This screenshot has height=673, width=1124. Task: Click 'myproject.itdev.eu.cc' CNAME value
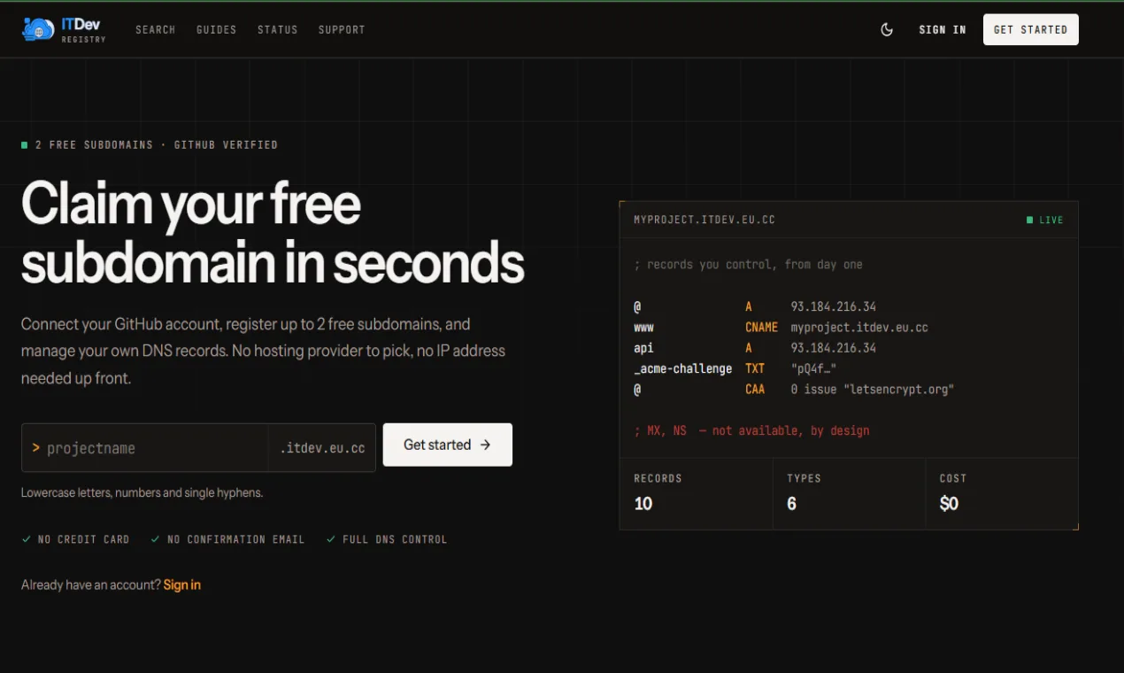coord(859,328)
